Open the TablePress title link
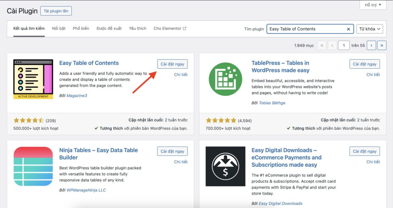 281,67
